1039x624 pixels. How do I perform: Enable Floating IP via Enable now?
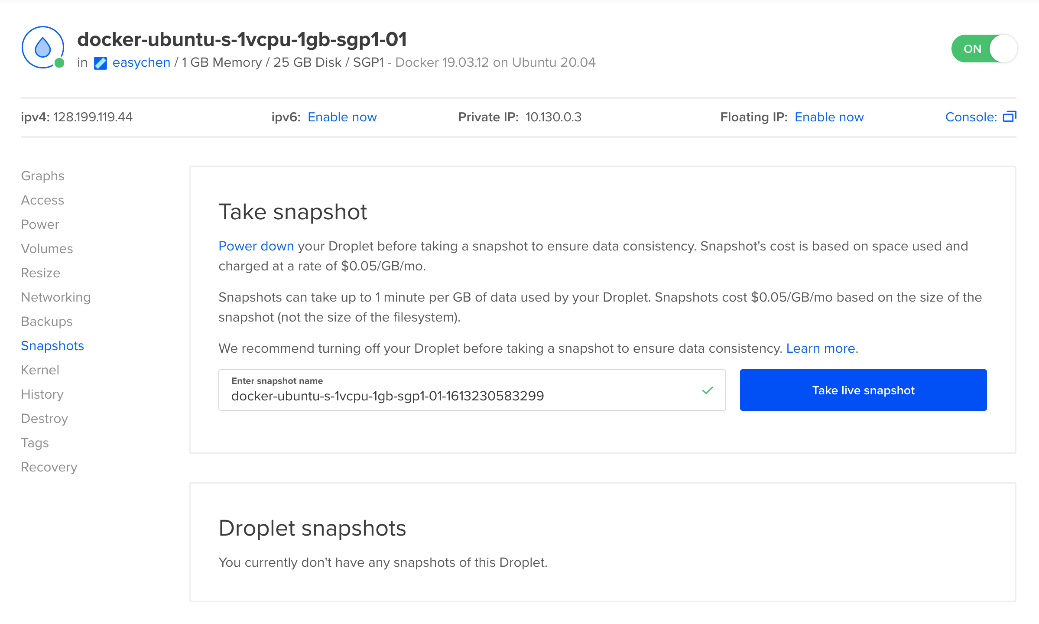click(829, 117)
